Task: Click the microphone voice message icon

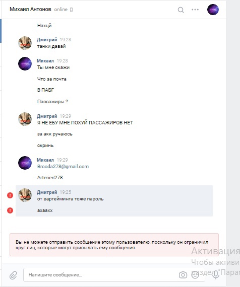Action: tap(216, 275)
